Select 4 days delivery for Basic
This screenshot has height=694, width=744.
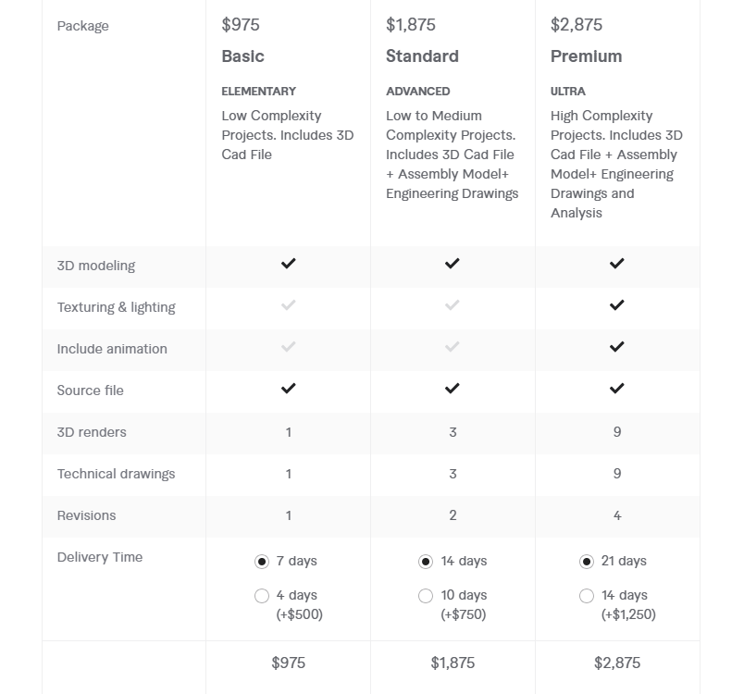tap(262, 596)
